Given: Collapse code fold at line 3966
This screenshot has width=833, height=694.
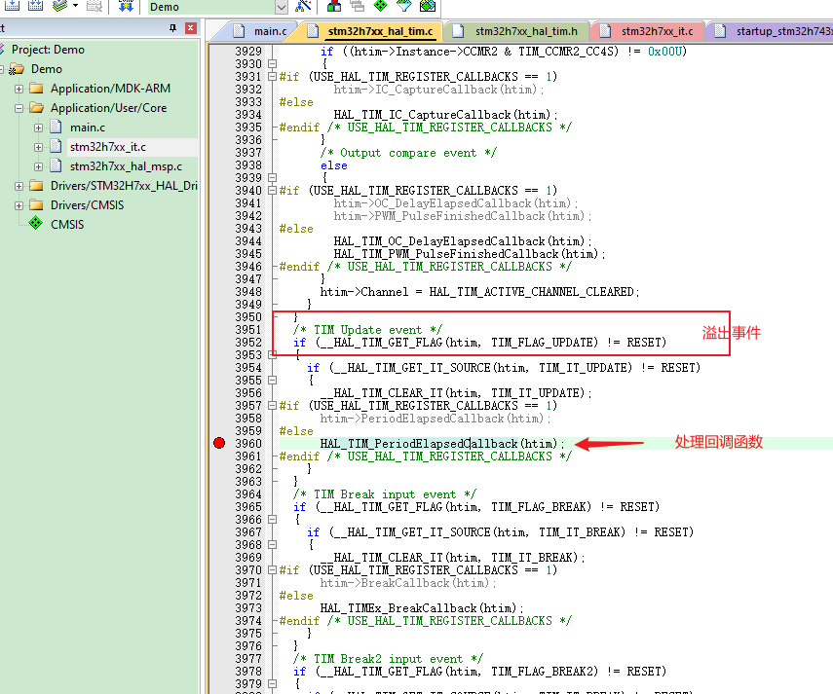Looking at the screenshot, I should coord(272,520).
